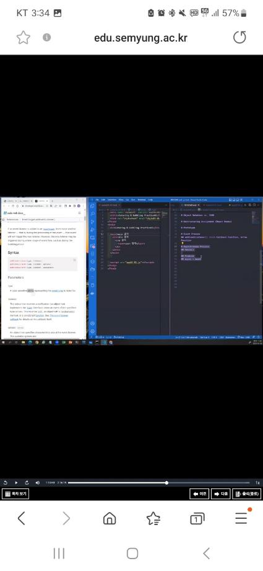
Task: Open the browser bookmarks list icon
Action: (153, 518)
